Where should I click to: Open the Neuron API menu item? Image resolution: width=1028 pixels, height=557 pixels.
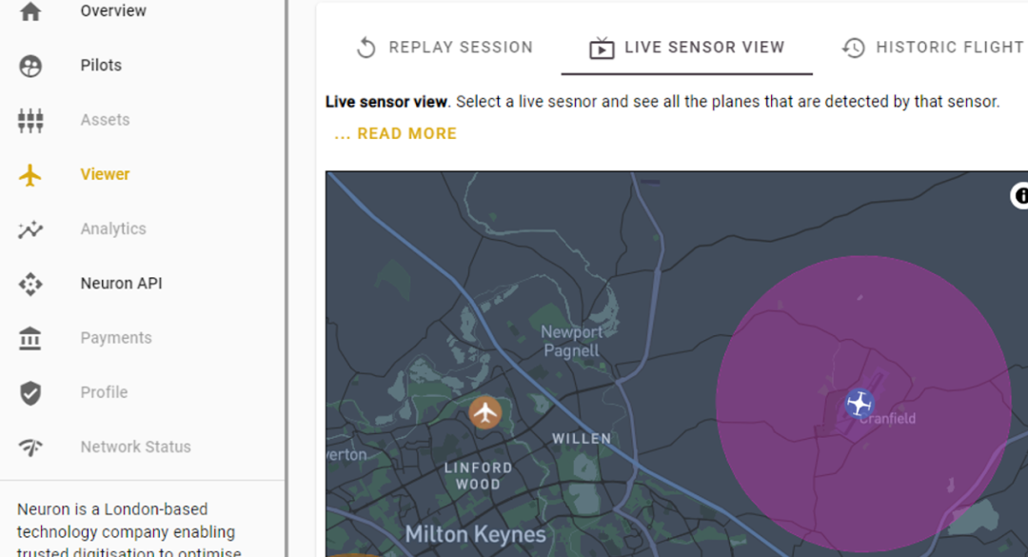pos(121,284)
